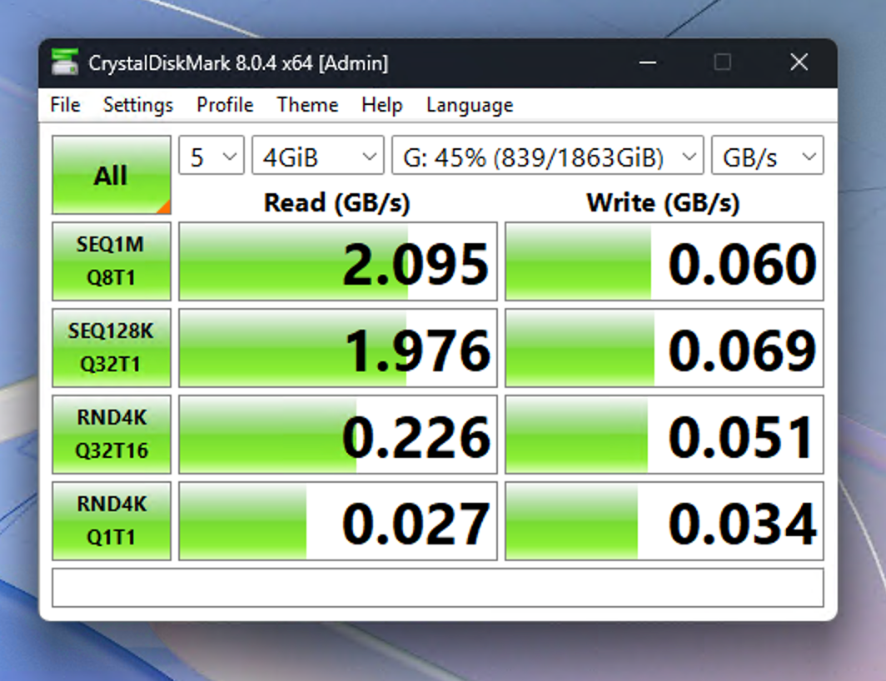
Task: Click the RND4K Q1T1 write result 0.034
Action: click(x=664, y=520)
